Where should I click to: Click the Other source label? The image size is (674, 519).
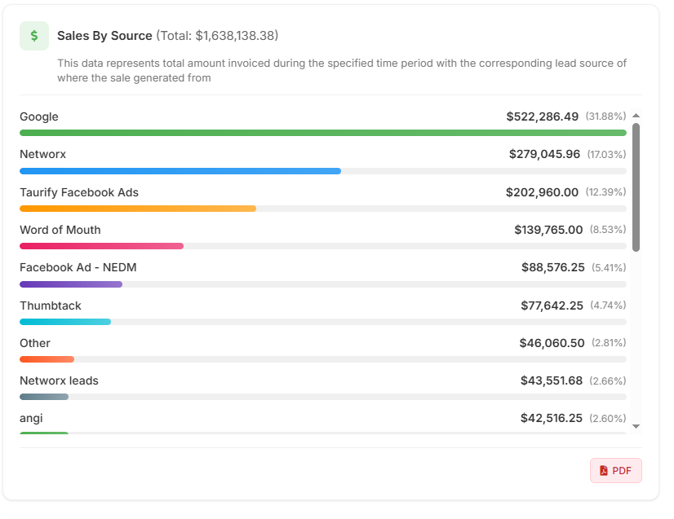[x=35, y=343]
